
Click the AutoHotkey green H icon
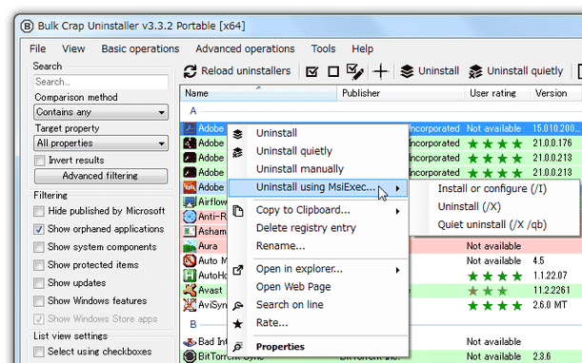pyautogui.click(x=190, y=276)
